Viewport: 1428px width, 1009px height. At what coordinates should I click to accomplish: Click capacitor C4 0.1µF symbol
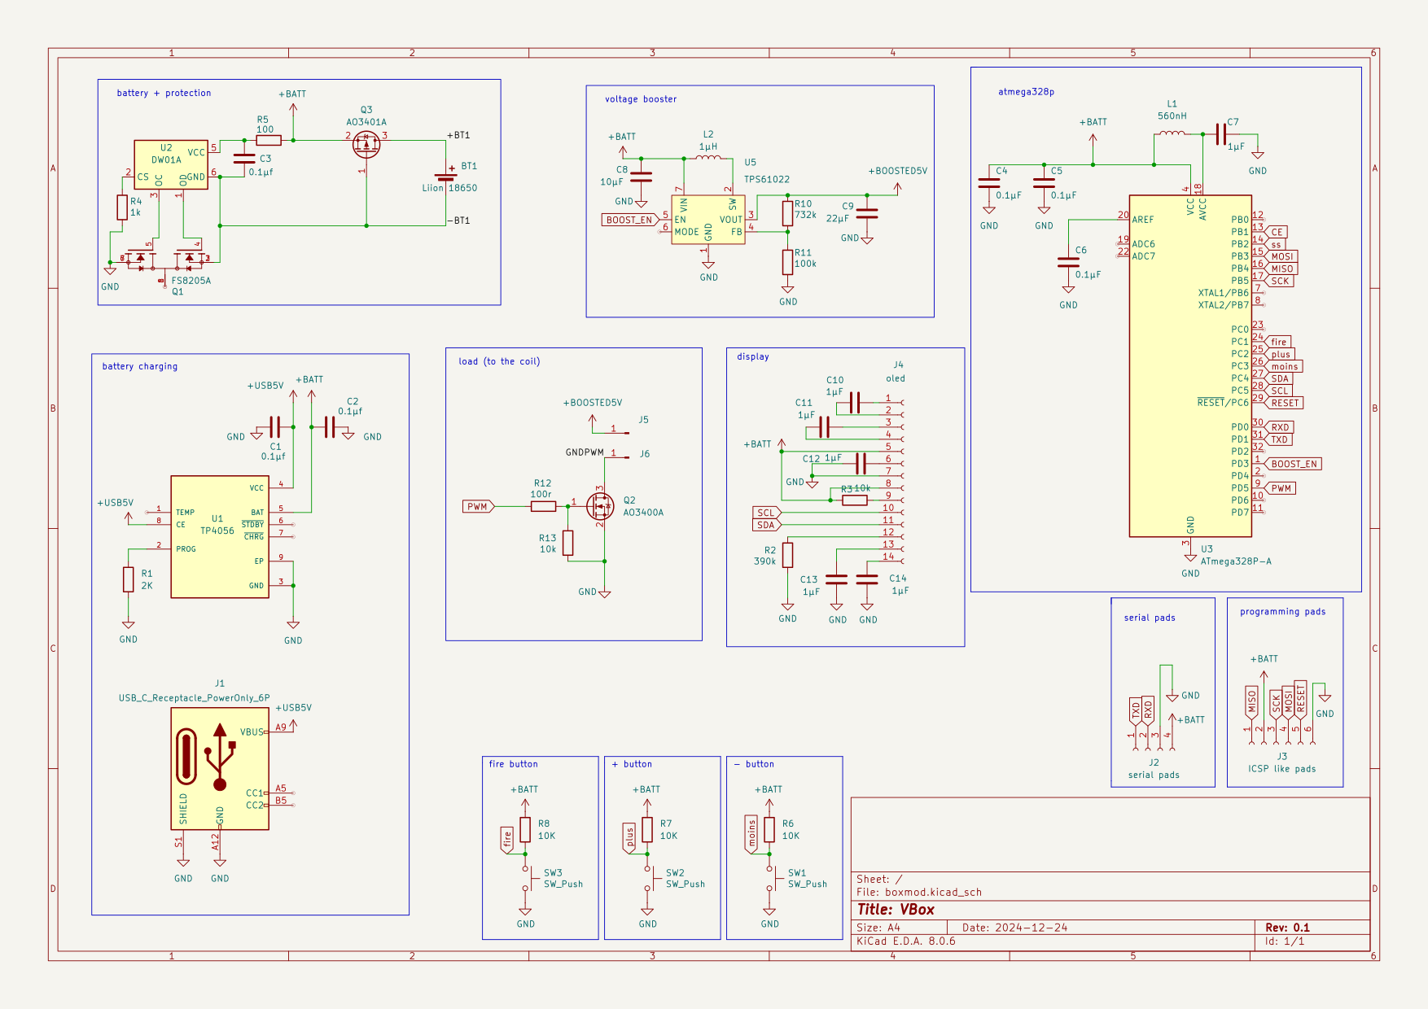(989, 183)
